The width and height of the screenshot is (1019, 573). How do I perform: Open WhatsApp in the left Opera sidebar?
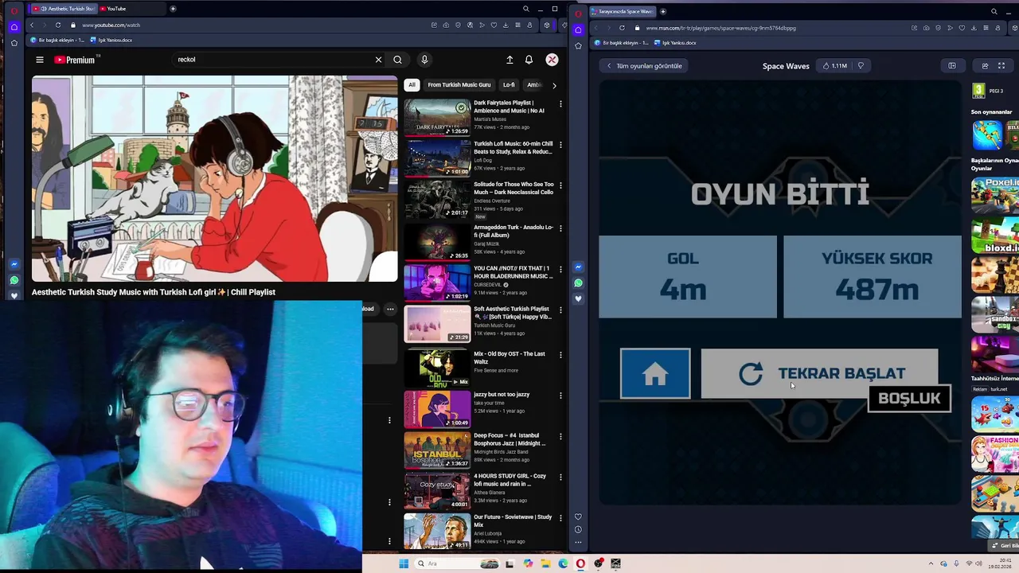tap(14, 280)
